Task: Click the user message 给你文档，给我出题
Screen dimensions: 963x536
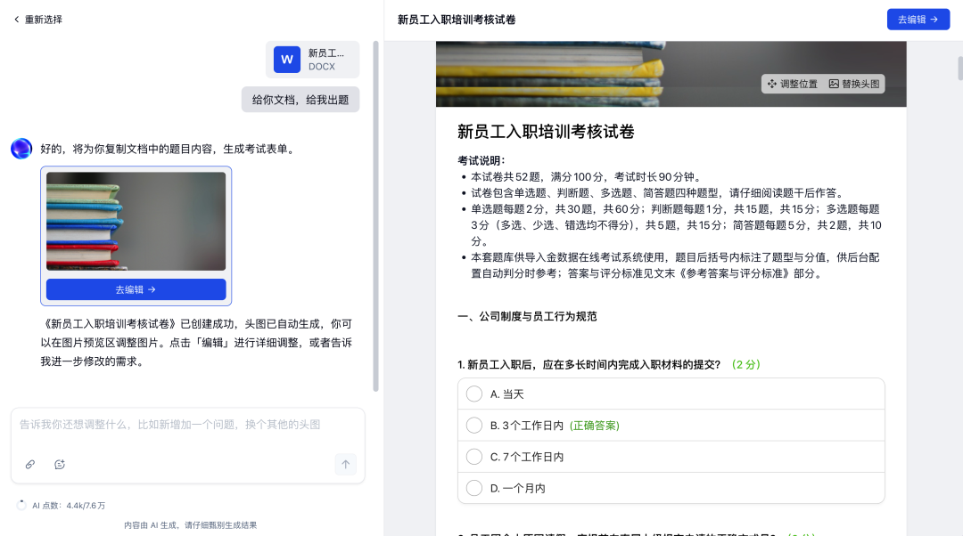Action: [x=300, y=100]
